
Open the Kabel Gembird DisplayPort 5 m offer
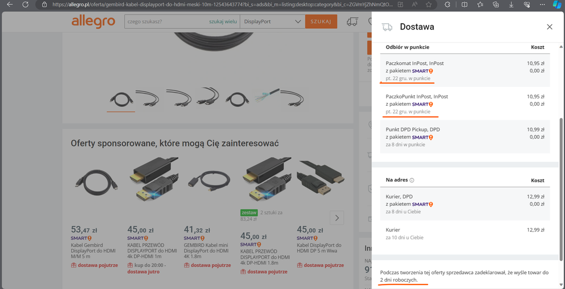[93, 247]
